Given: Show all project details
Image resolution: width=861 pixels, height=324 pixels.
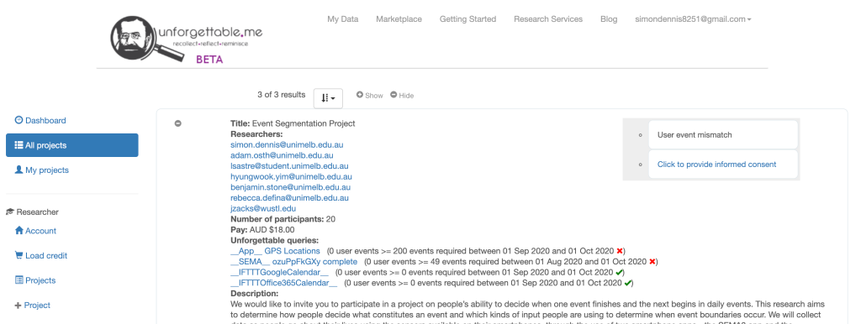Looking at the screenshot, I should [370, 95].
